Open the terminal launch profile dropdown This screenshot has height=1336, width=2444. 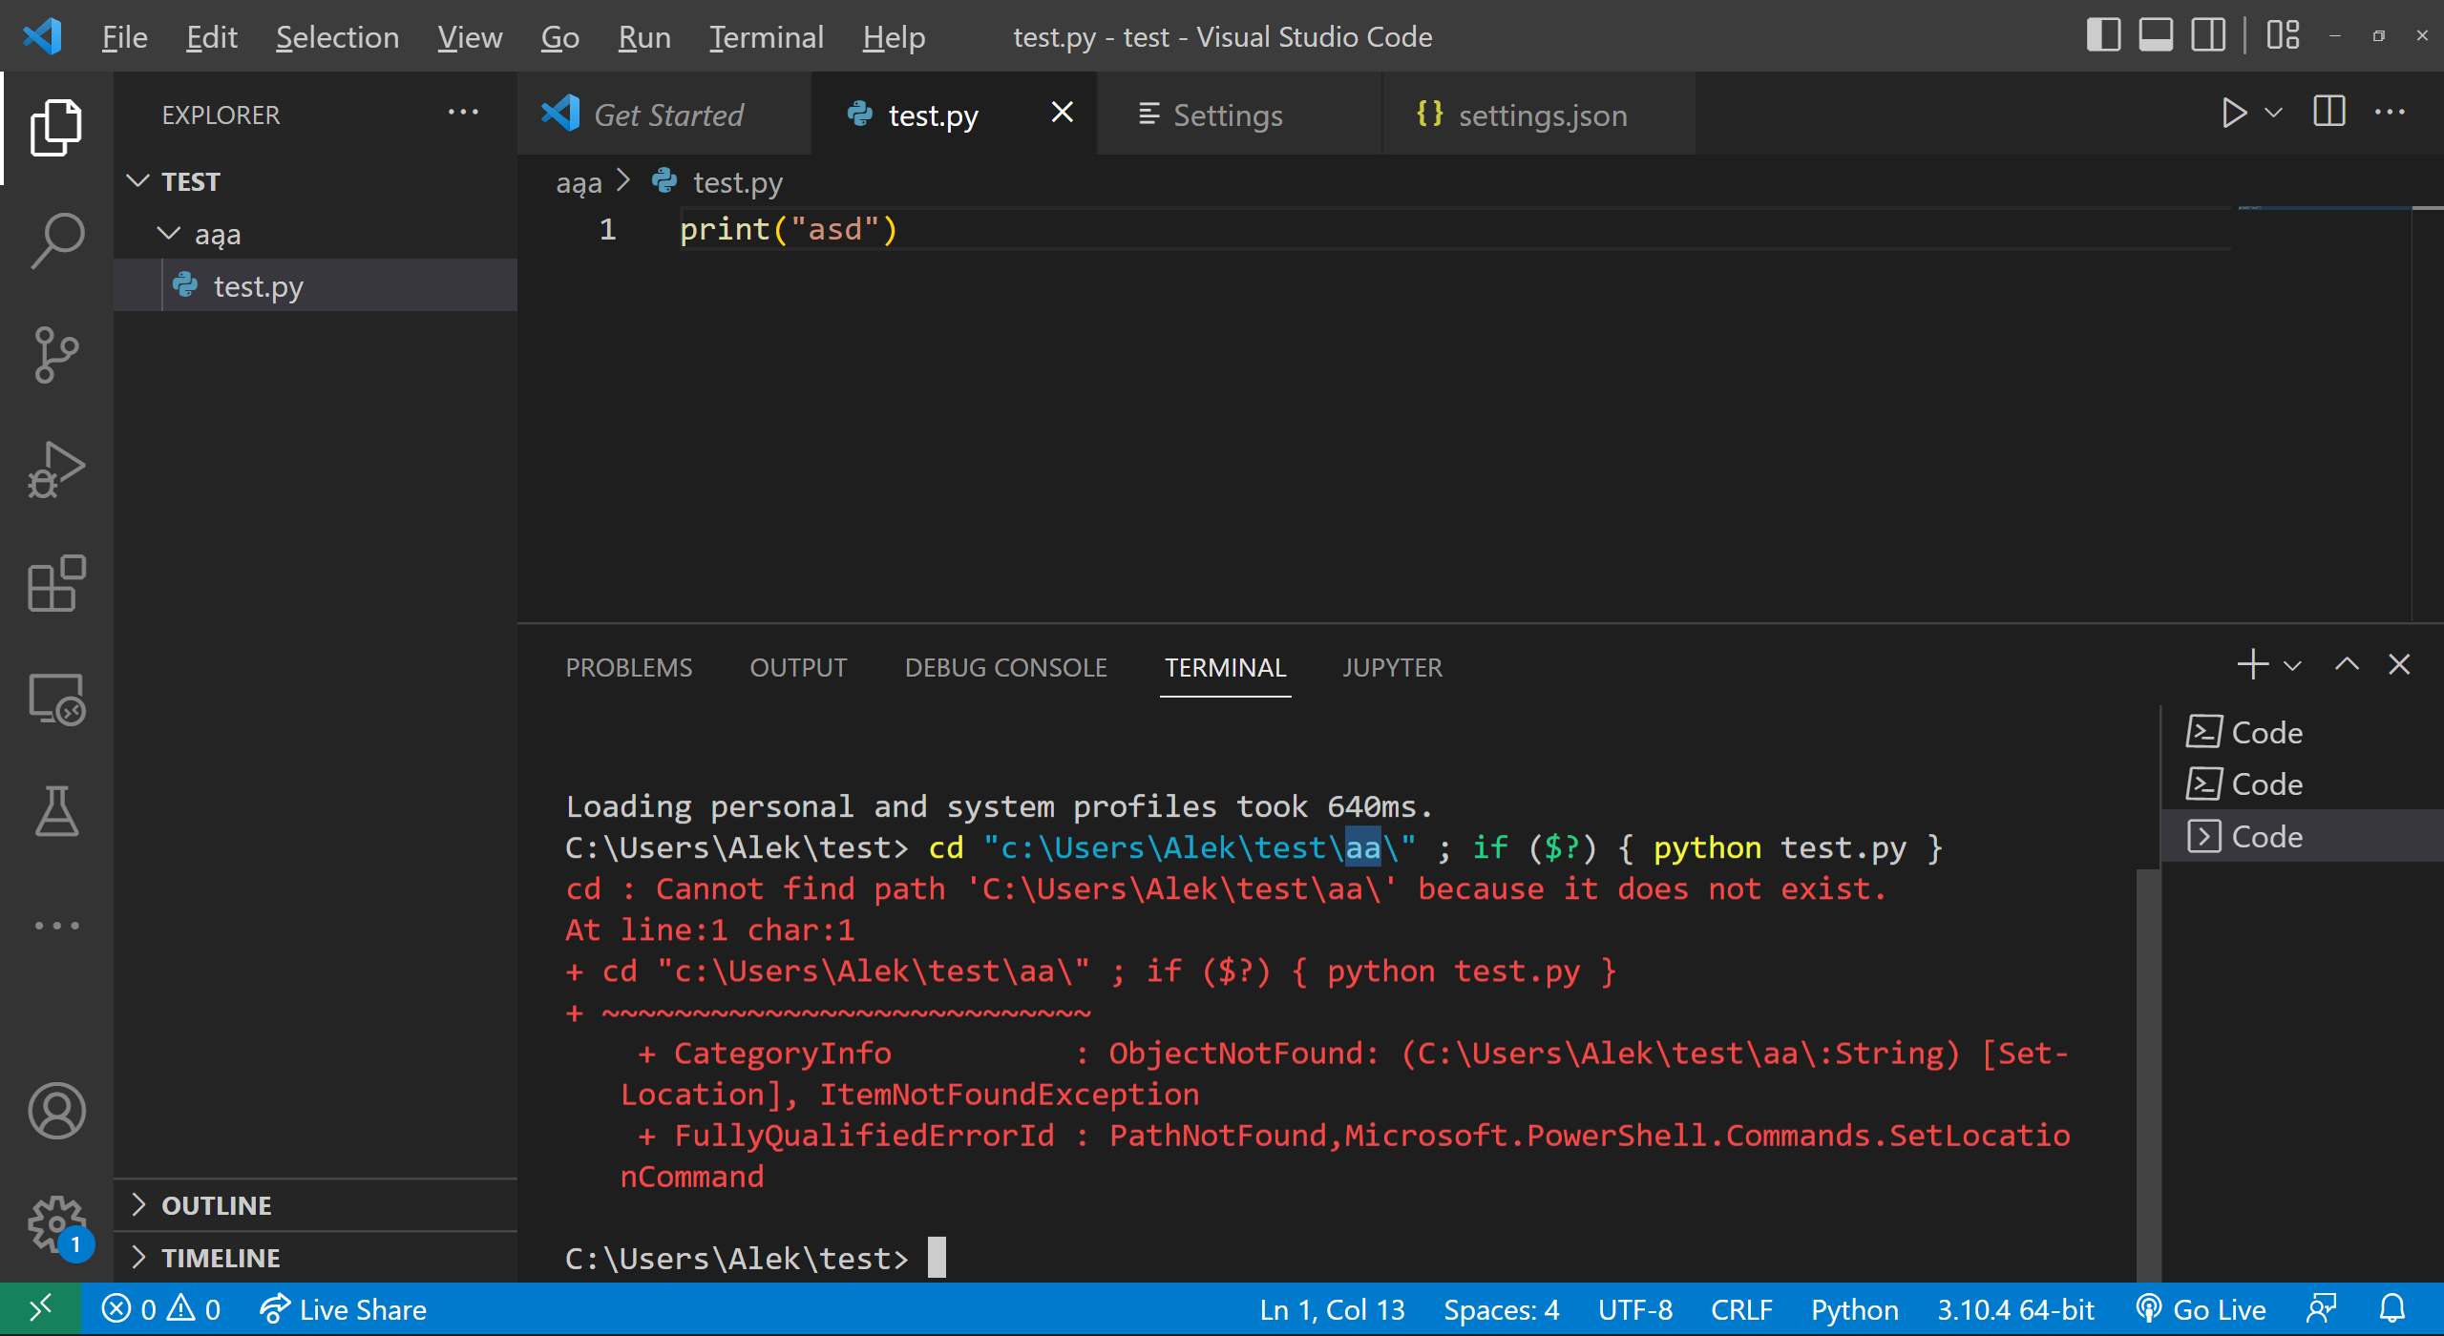pyautogui.click(x=2292, y=665)
